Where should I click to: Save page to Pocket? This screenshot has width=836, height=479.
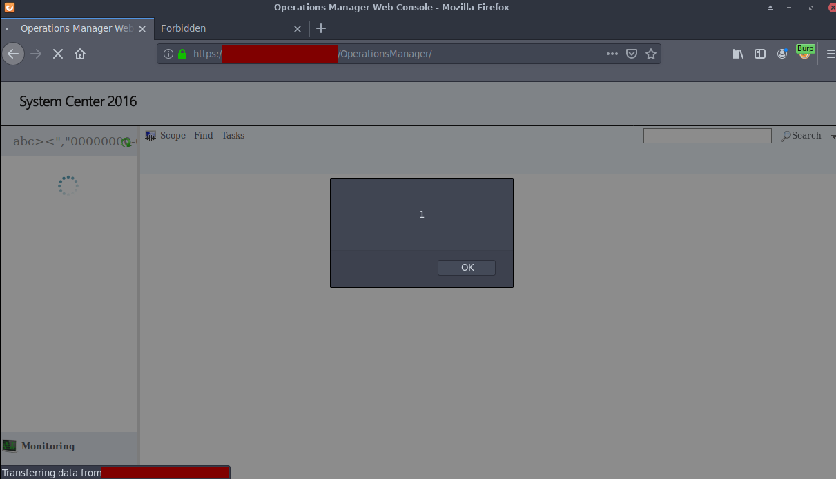coord(631,54)
